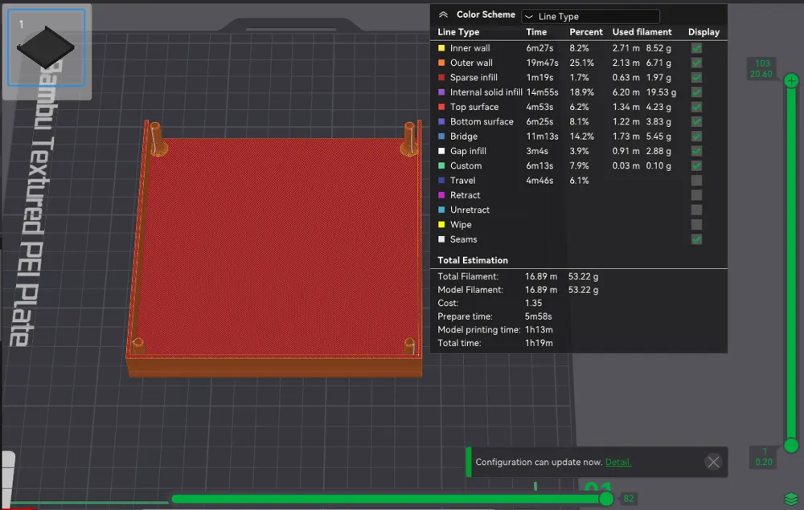Collapse the Color Scheme legend panel
The height and width of the screenshot is (510, 804).
point(443,14)
